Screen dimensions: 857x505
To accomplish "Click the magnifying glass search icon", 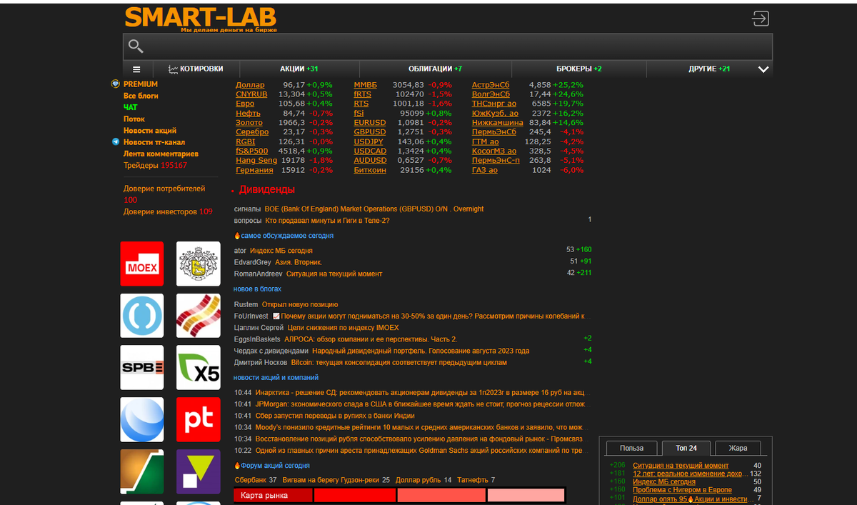I will coord(136,47).
